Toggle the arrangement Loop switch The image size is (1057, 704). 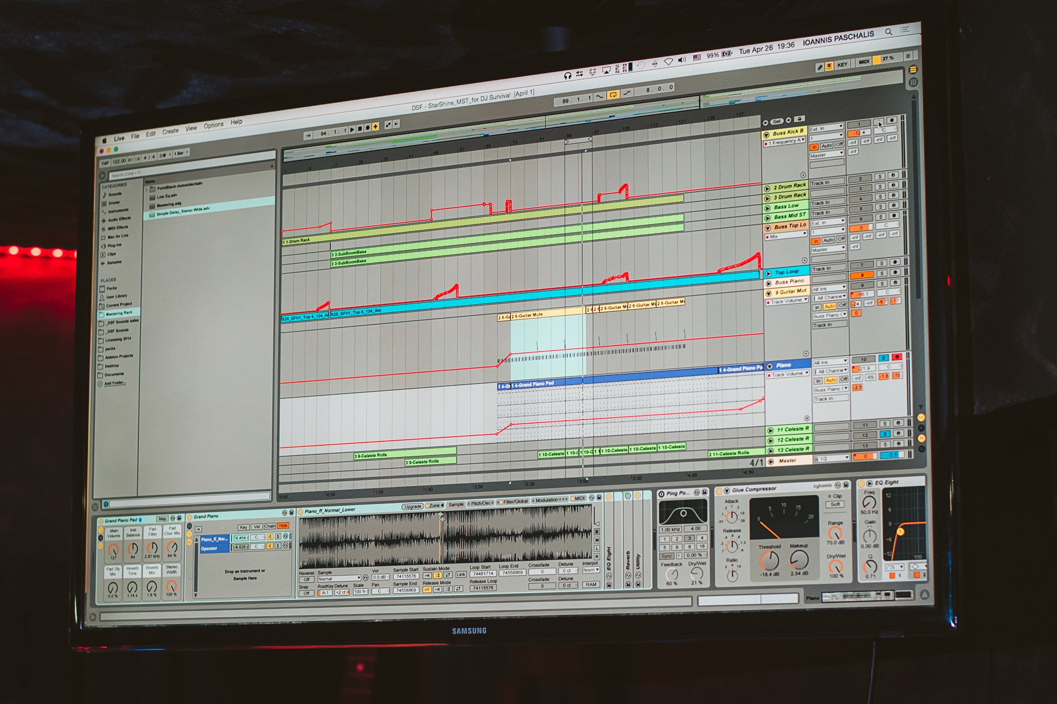click(613, 94)
